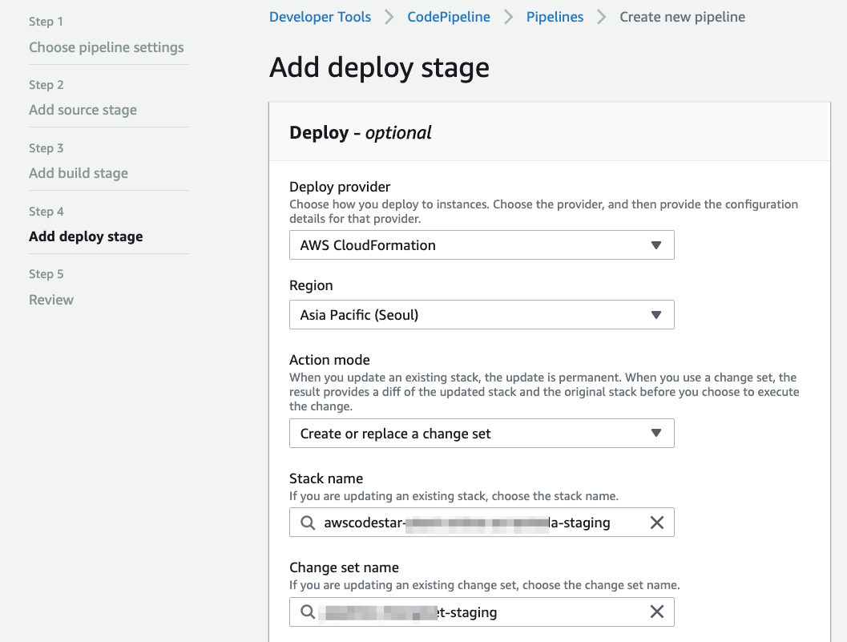The image size is (847, 642).
Task: Clear the Change set name field with X
Action: tap(657, 612)
